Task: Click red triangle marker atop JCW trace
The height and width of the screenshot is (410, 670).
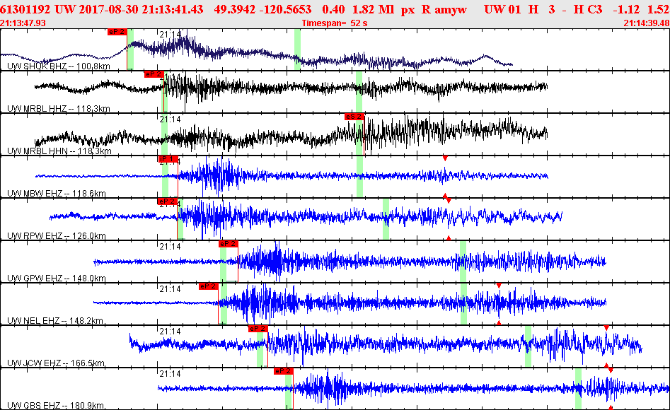Action: coord(606,328)
